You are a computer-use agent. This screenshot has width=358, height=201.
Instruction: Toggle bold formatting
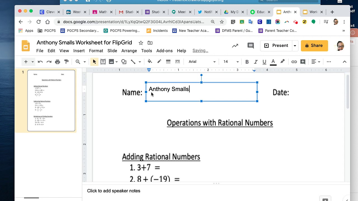[x=247, y=62]
